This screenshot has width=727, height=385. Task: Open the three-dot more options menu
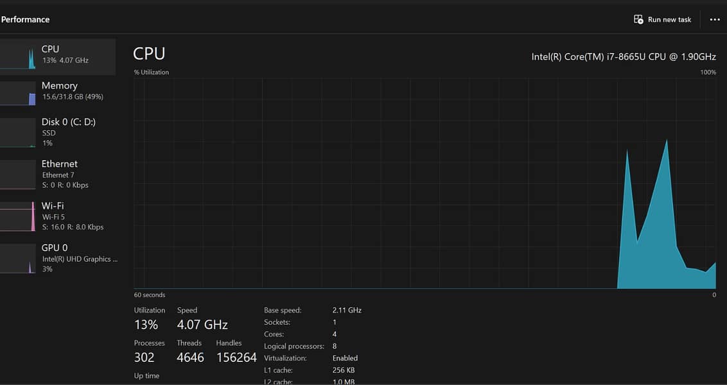point(714,20)
